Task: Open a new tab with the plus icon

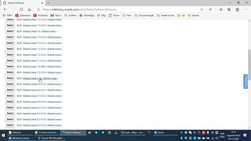Action: click(48, 3)
